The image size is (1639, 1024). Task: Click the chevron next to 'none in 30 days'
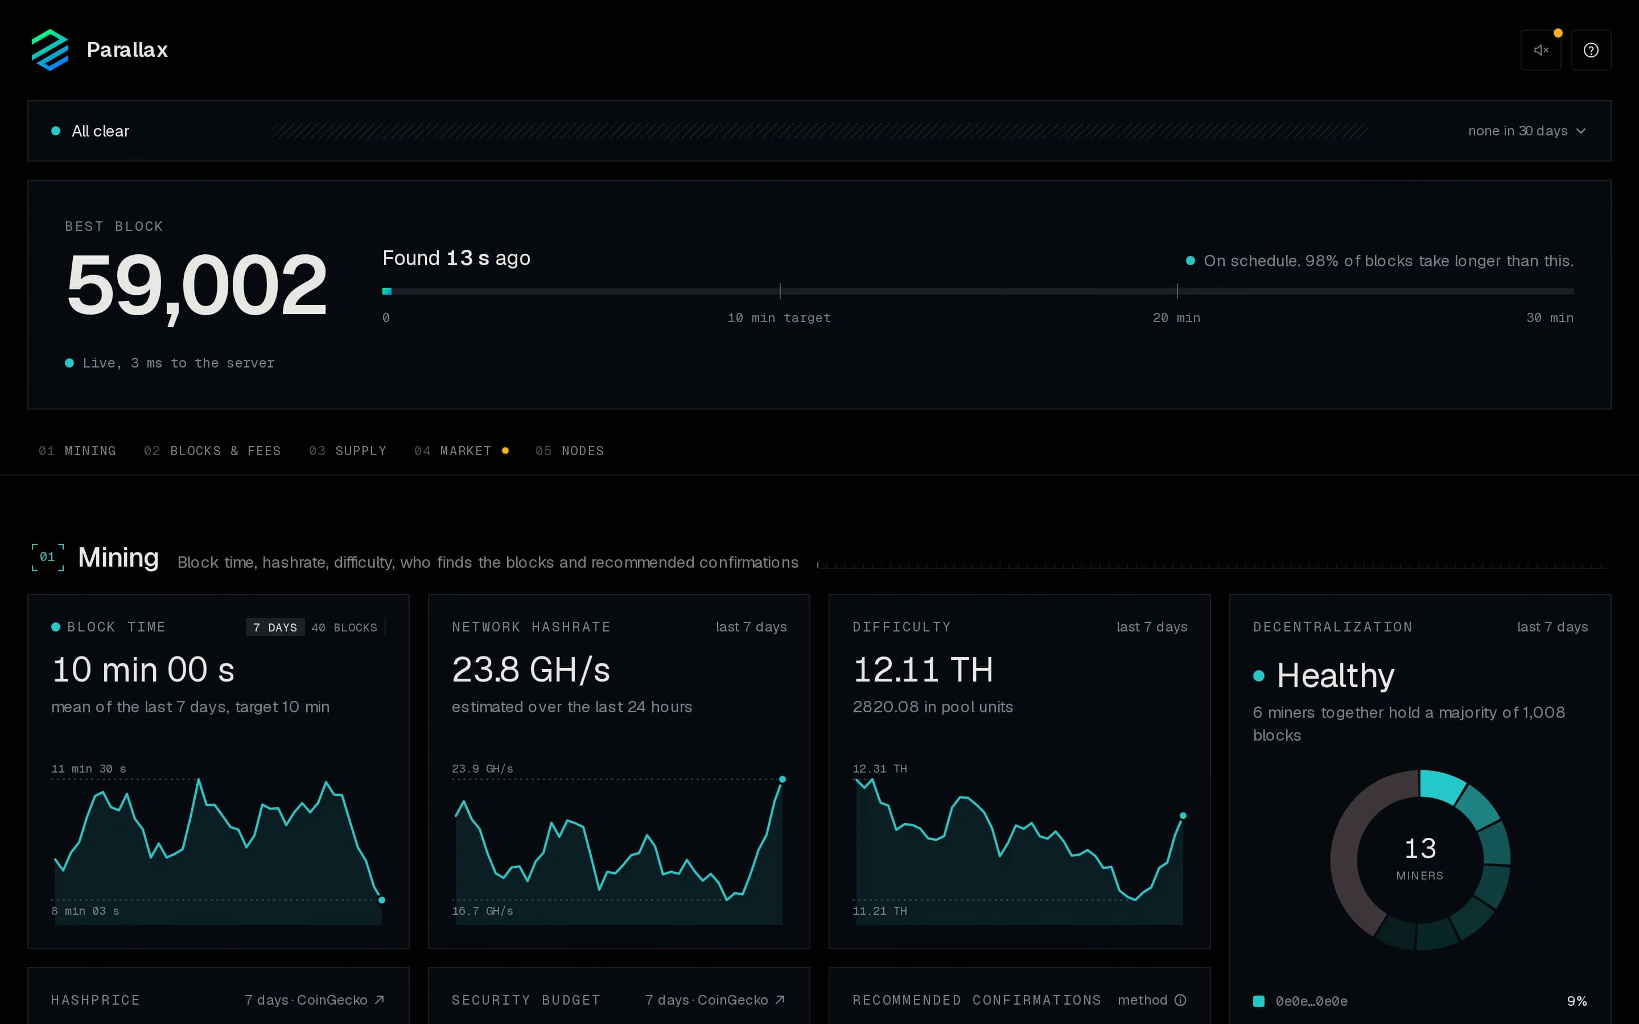pos(1581,131)
